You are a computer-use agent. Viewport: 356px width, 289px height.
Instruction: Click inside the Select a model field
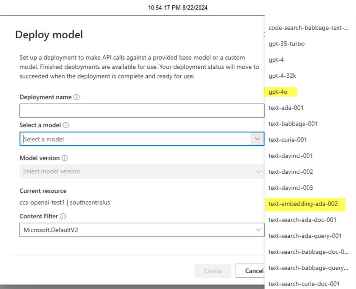[135, 139]
